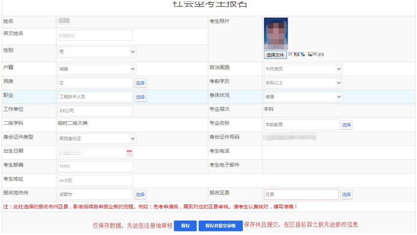The height and width of the screenshot is (235, 417).
Task: Open the 考前学历 education dropdown
Action: 303,83
